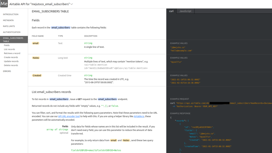The width and height of the screenshot is (272, 153).
Task: Select the curl code tab
Action: (x=171, y=11)
